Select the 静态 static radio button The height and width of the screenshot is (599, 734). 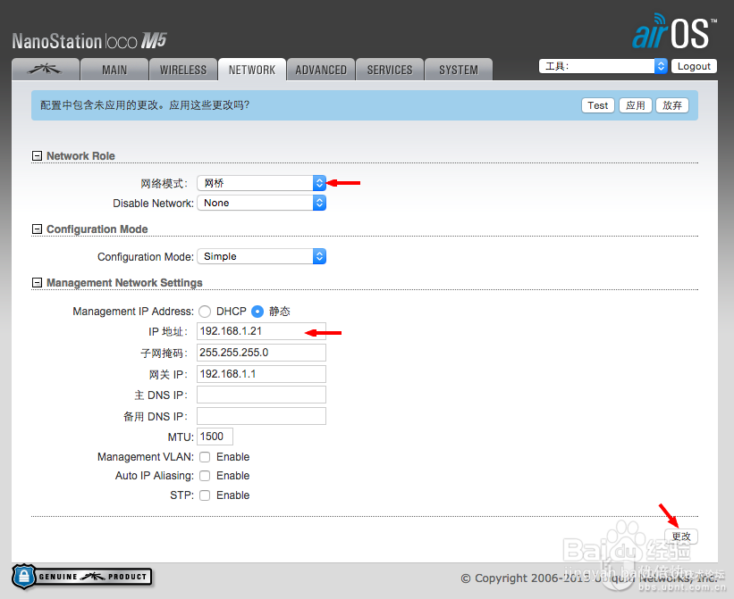(x=257, y=312)
